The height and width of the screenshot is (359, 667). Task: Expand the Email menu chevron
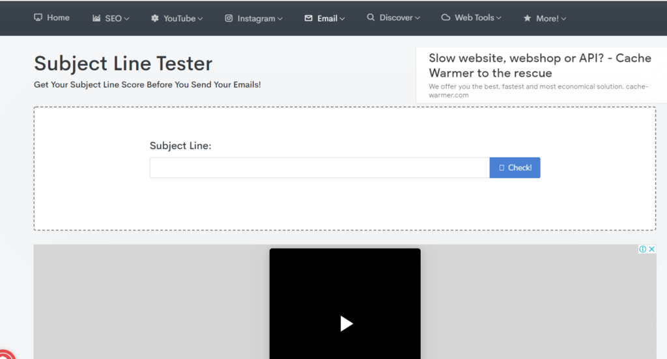[x=342, y=19]
